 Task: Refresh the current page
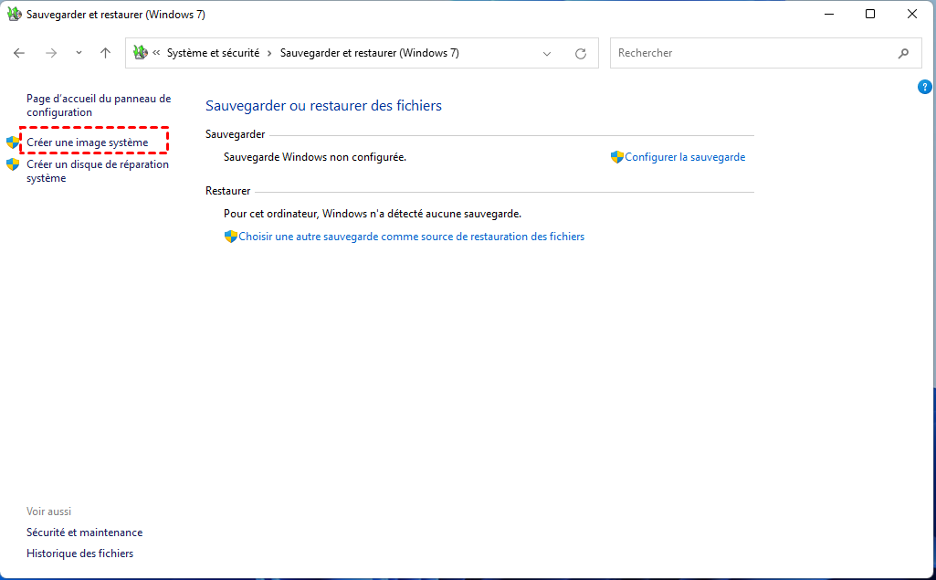pos(580,54)
